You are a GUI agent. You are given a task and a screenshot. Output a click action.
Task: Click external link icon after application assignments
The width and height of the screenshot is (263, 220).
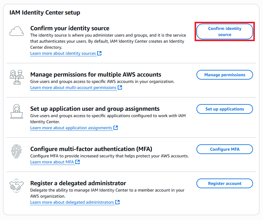(x=116, y=128)
